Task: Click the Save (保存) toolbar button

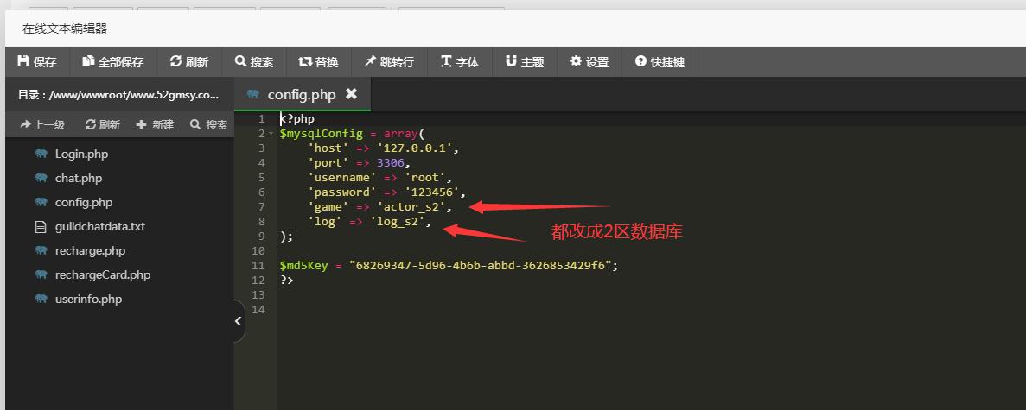Action: pos(37,62)
